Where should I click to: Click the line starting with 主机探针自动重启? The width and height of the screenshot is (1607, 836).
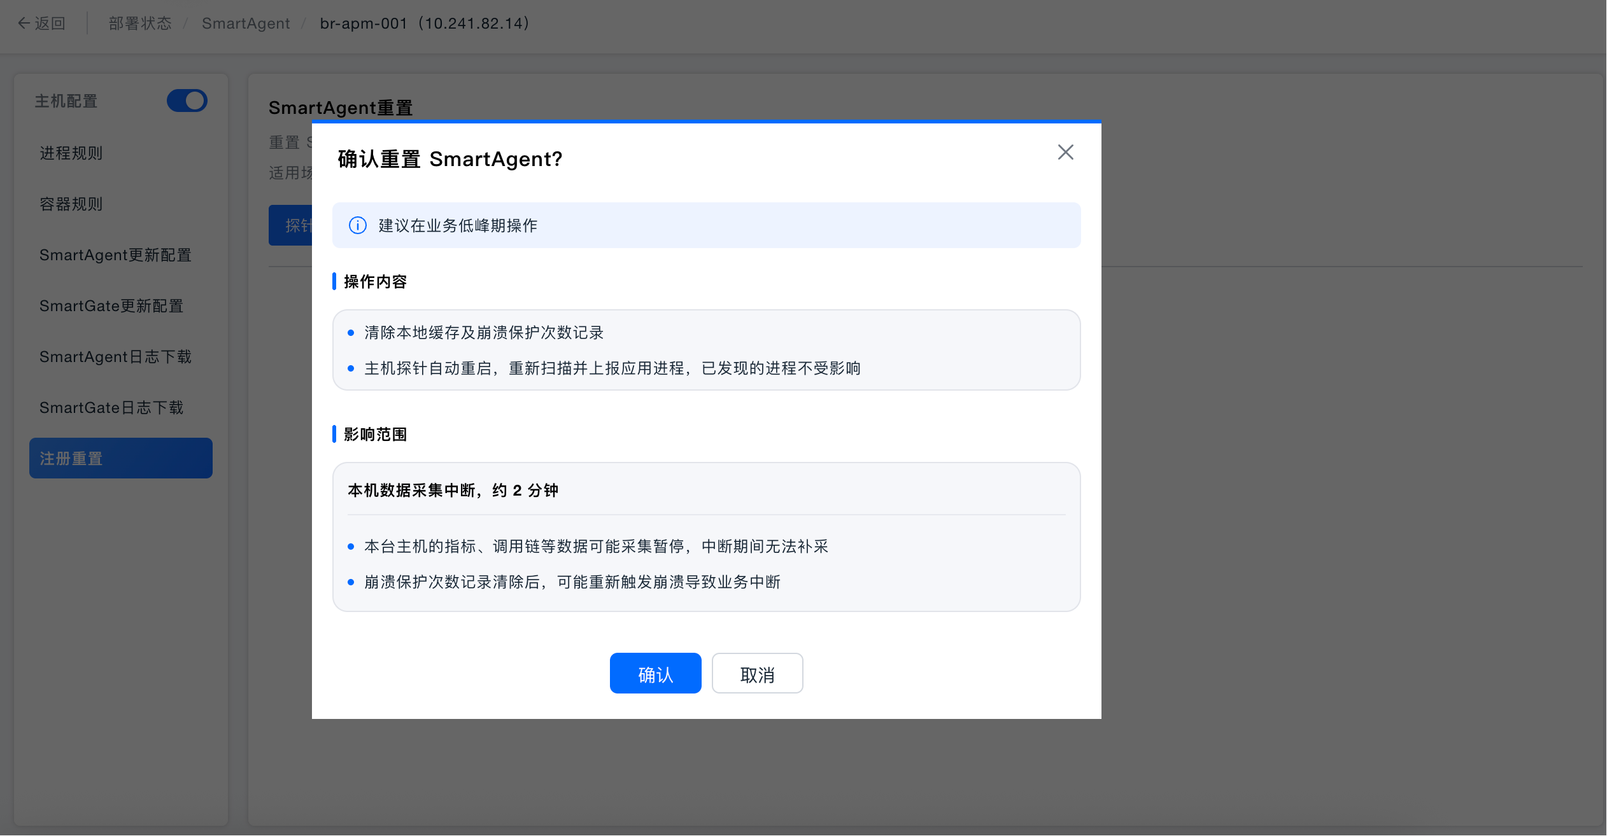[612, 368]
